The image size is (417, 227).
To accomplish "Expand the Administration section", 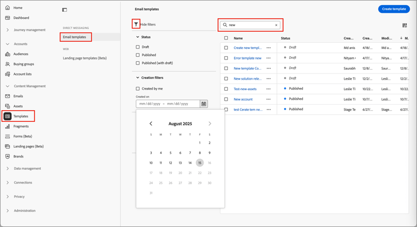I will (7, 210).
